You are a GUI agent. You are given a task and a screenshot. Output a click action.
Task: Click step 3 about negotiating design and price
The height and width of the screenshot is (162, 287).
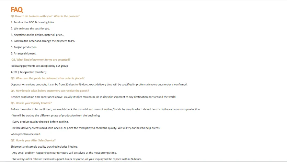(x=37, y=35)
